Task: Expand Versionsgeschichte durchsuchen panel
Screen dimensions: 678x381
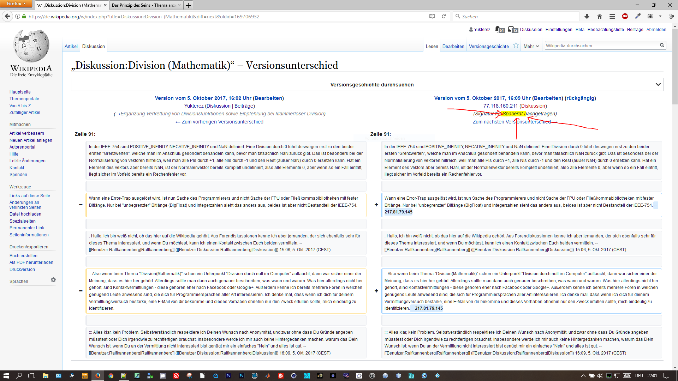Action: pos(658,84)
